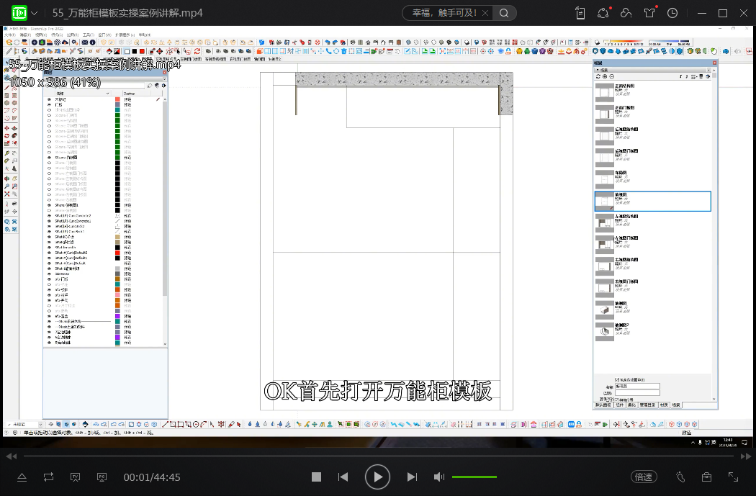756x496 pixels.
Task: Toggle fullscreen mode
Action: tap(733, 477)
